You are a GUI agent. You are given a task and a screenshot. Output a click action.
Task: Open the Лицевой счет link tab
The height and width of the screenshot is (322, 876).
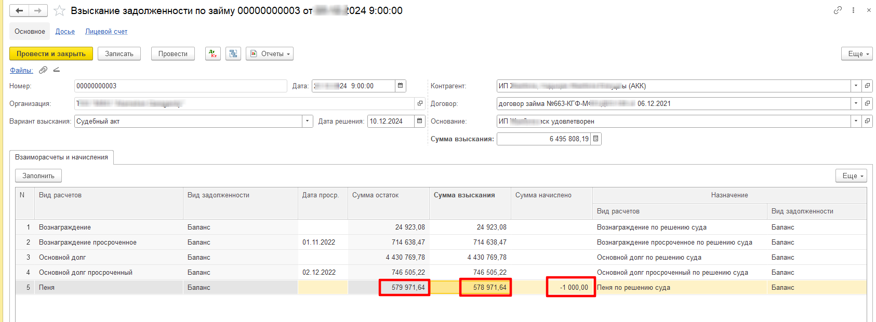[106, 31]
